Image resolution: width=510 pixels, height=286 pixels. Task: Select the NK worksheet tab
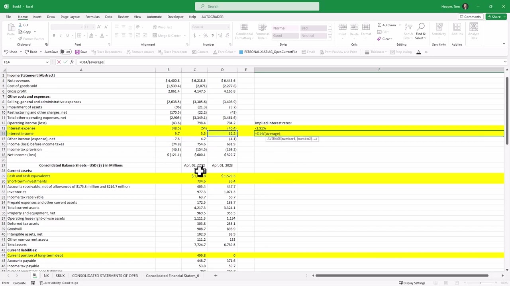click(x=46, y=276)
